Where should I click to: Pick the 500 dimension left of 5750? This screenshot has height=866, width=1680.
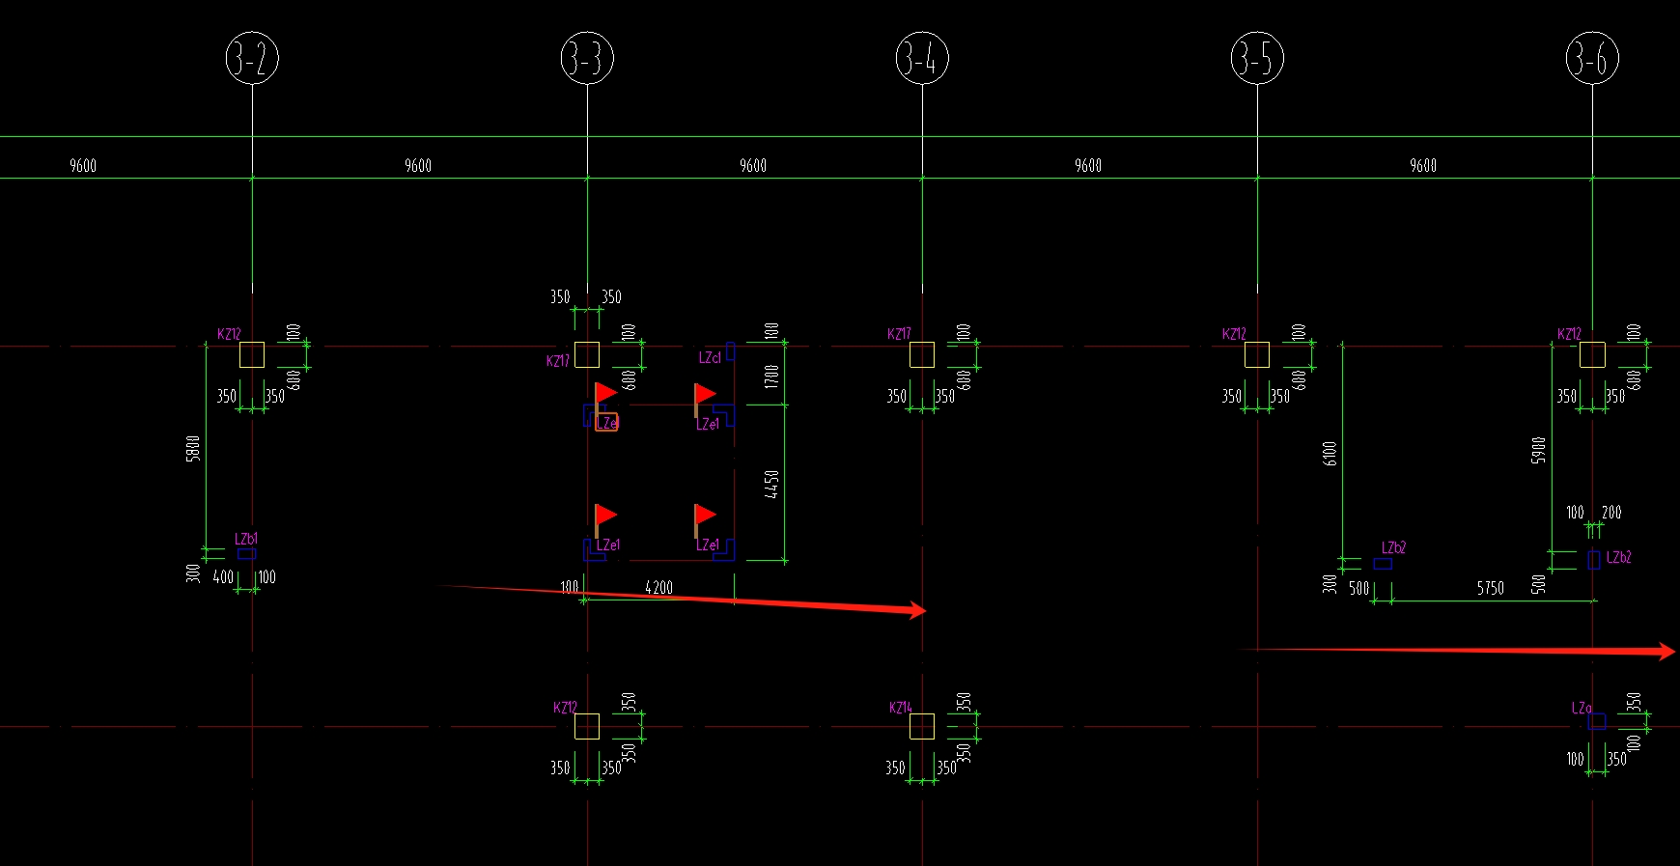pyautogui.click(x=1359, y=588)
